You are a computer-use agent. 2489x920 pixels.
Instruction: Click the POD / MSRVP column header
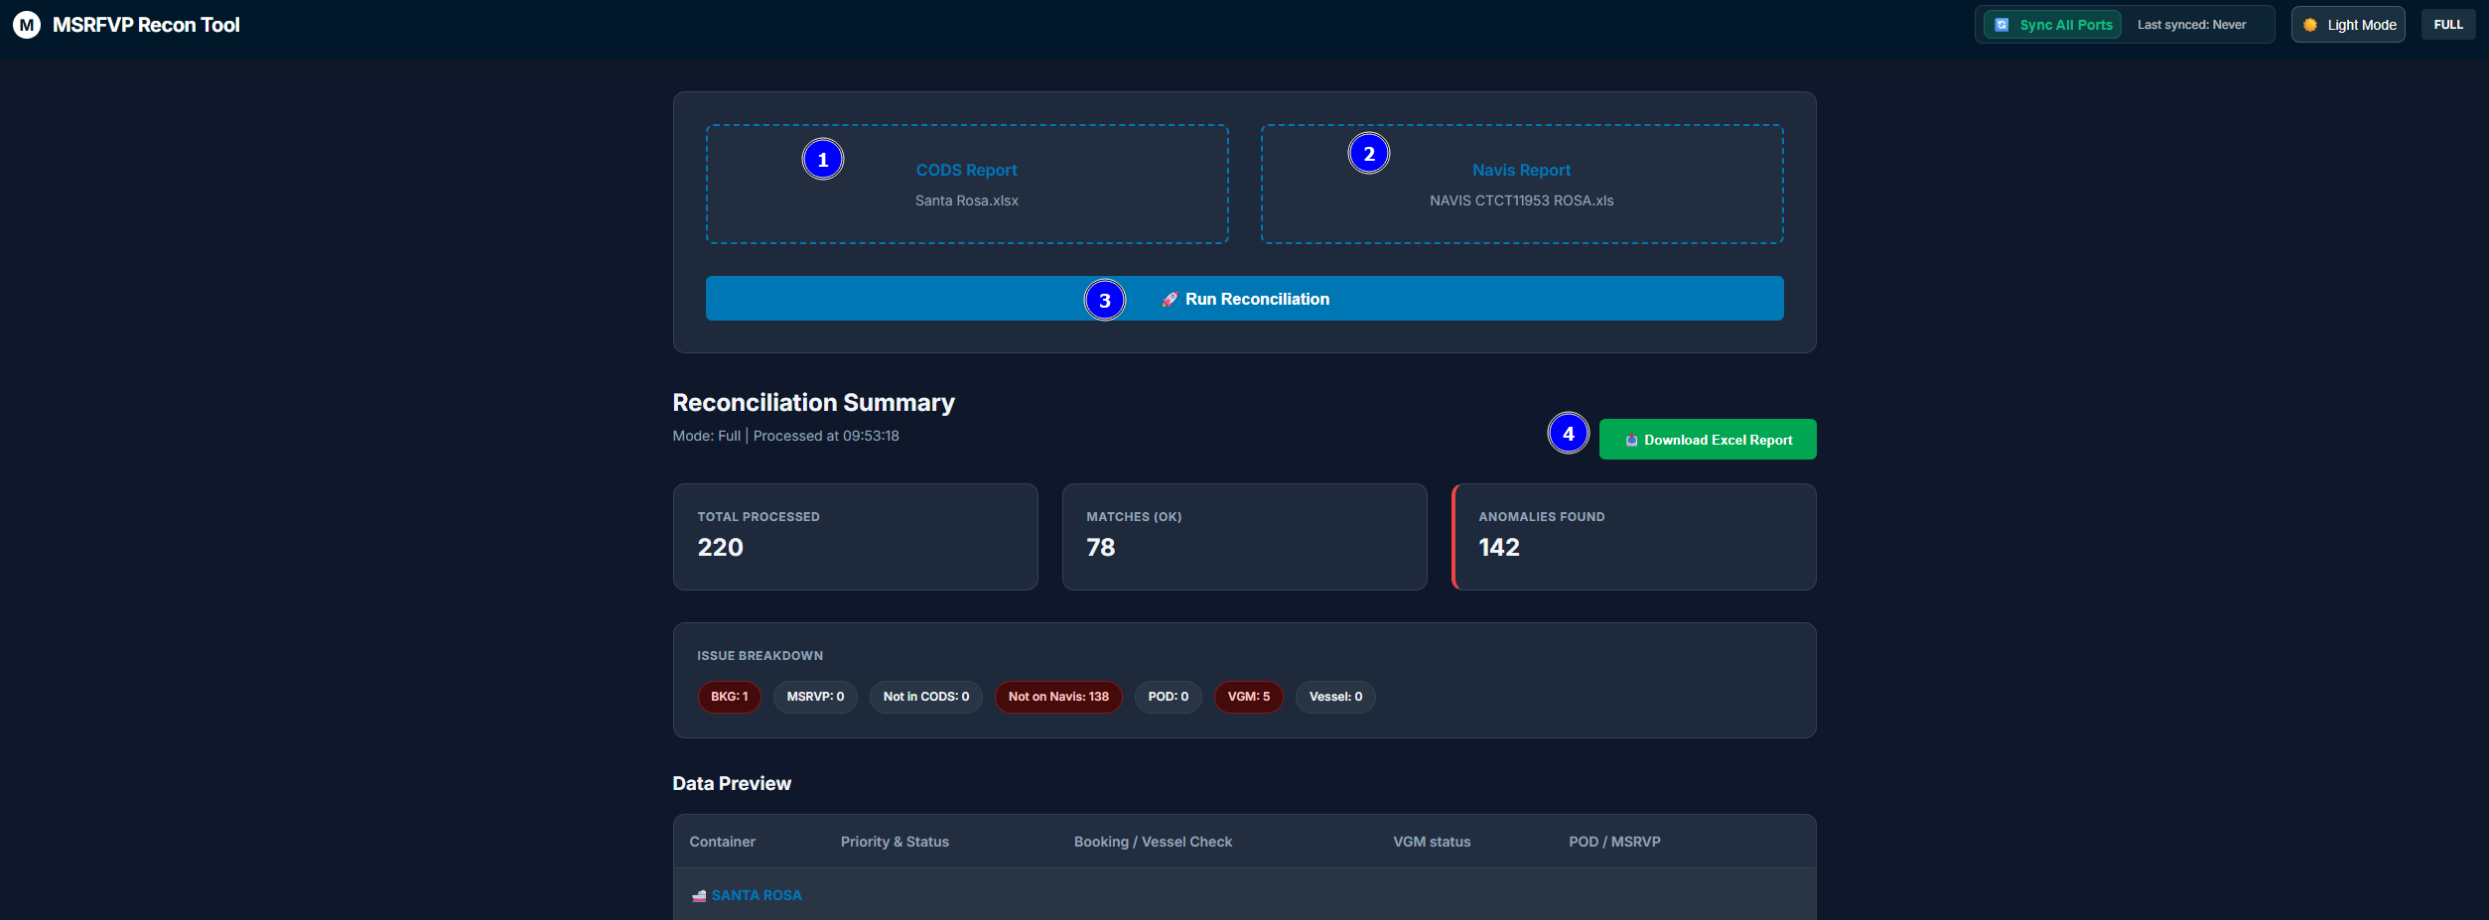coord(1614,842)
